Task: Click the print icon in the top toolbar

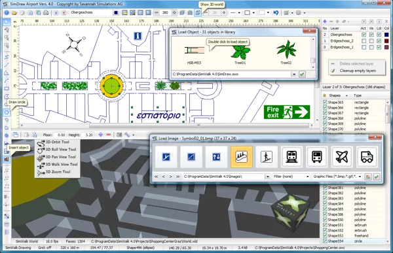Action: (46, 12)
